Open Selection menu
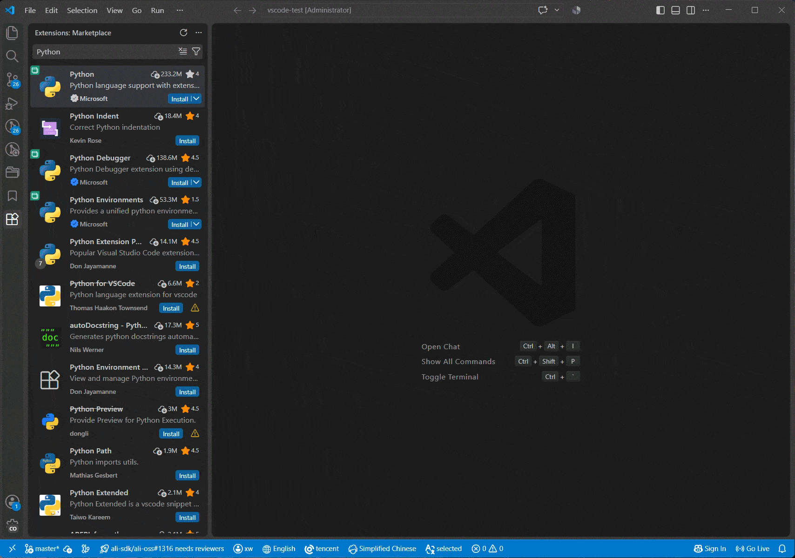The height and width of the screenshot is (558, 795). point(82,10)
